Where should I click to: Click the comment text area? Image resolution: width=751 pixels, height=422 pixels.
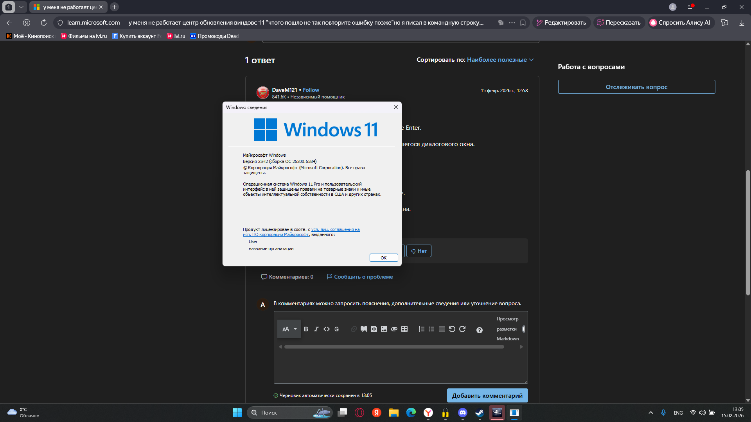pos(401,367)
